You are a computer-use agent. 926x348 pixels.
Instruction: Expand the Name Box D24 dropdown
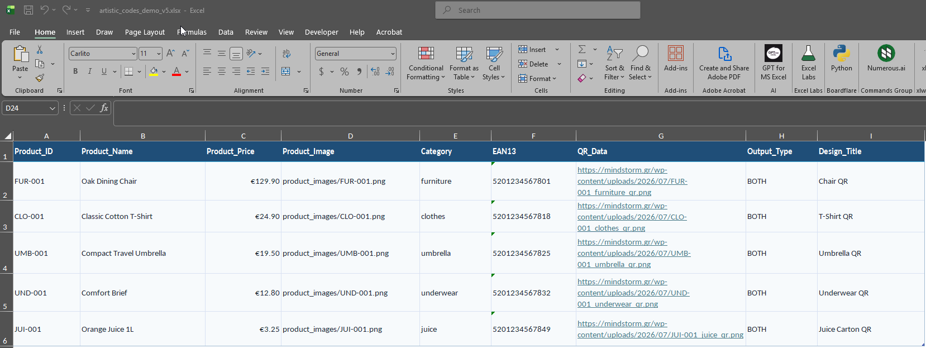(x=52, y=108)
